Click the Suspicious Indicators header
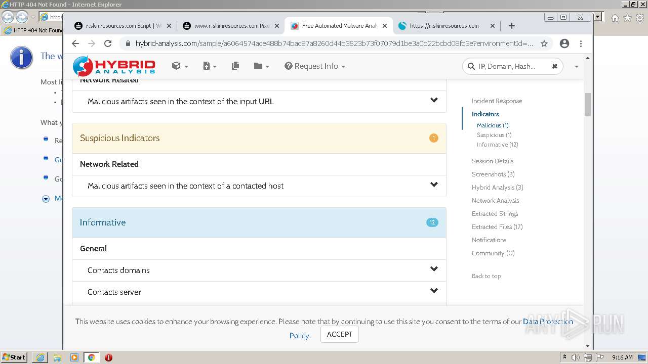 259,138
